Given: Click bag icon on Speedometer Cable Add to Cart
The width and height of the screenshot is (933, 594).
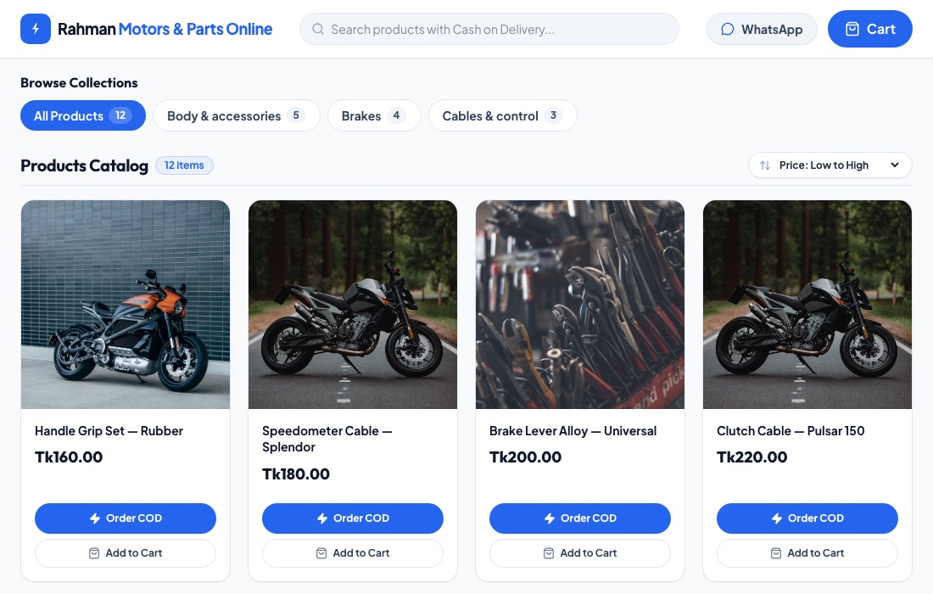Looking at the screenshot, I should [x=321, y=553].
